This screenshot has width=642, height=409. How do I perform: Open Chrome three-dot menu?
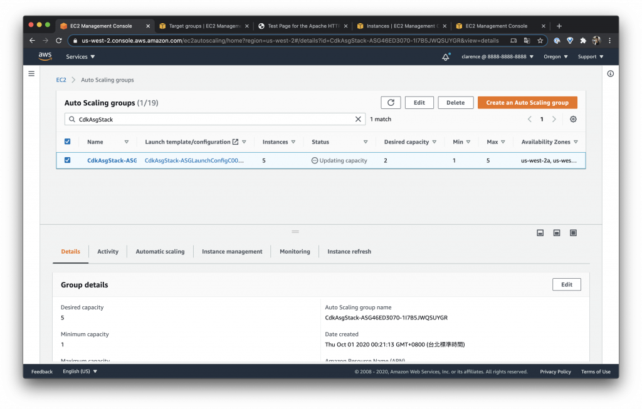(x=609, y=41)
